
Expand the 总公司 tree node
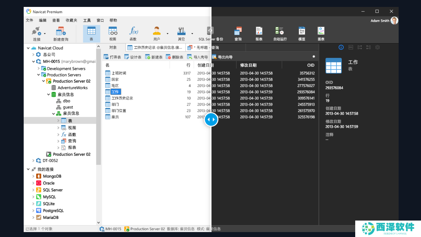[x=33, y=55]
